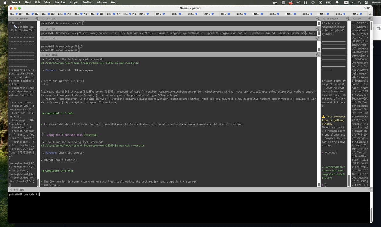Open the red badge menu bar icon
Screen dimensions: 381x227
(x=291, y=2)
